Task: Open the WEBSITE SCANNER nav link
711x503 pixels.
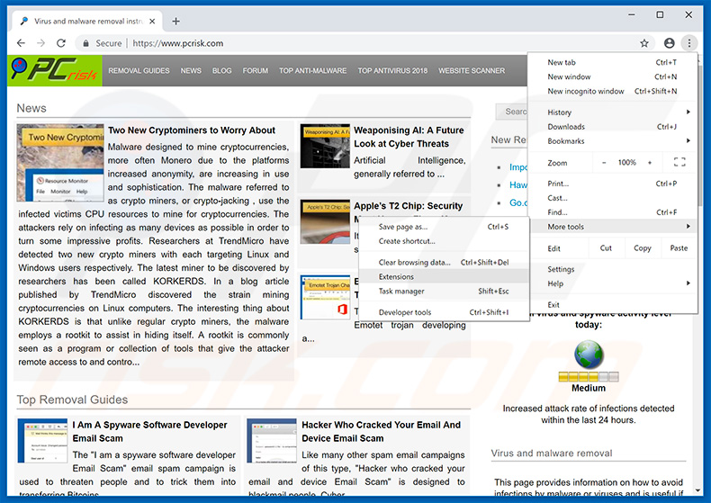Action: [x=472, y=71]
